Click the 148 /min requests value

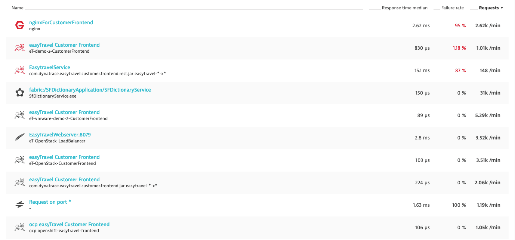pyautogui.click(x=490, y=70)
